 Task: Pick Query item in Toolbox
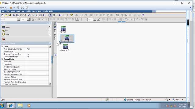[x=6, y=28]
